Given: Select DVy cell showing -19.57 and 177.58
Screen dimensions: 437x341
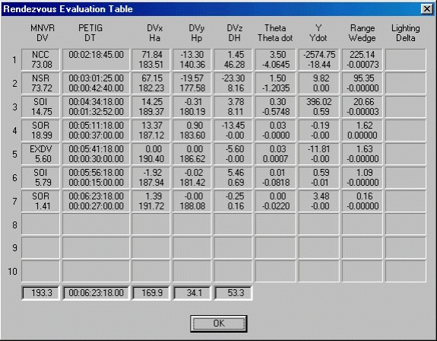Looking at the screenshot, I should (x=192, y=83).
